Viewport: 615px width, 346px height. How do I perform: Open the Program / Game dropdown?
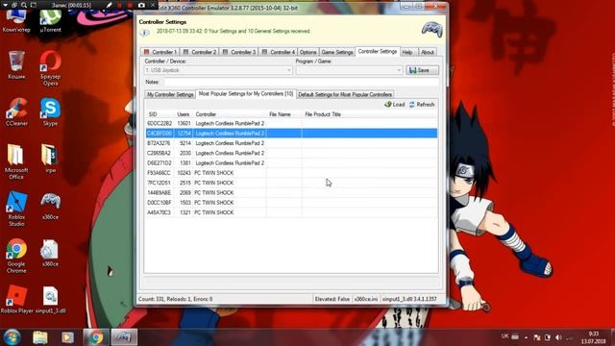(349, 70)
